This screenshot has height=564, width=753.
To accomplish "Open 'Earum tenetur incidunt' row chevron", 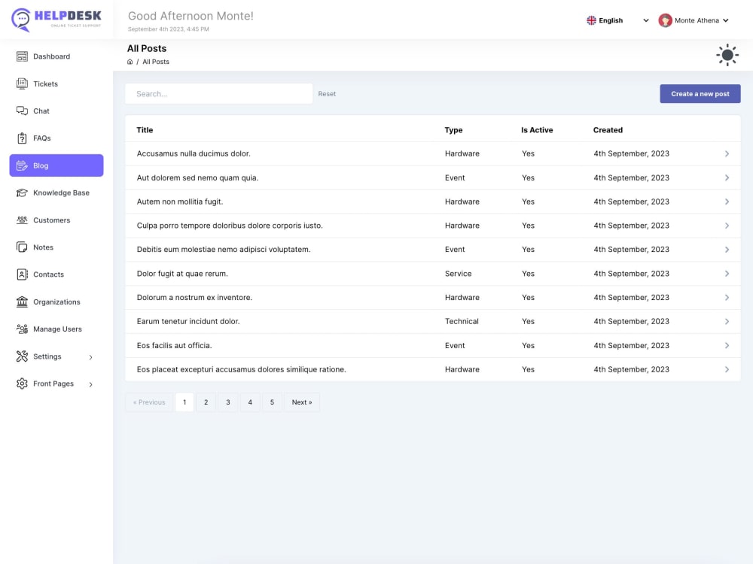I will click(x=727, y=321).
